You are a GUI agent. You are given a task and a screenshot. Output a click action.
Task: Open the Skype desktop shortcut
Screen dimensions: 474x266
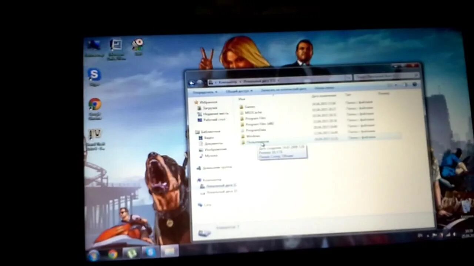coord(94,77)
